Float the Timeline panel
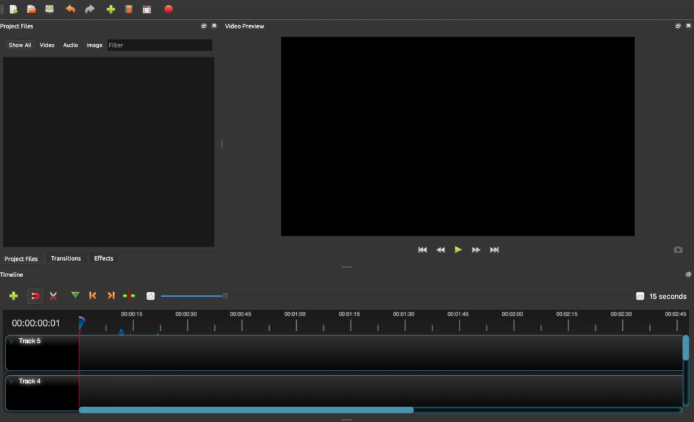 click(x=689, y=275)
